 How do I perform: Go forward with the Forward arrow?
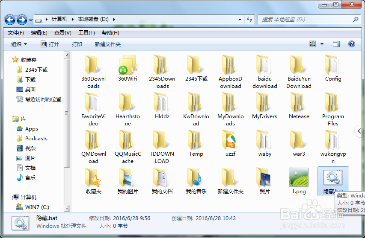22,20
